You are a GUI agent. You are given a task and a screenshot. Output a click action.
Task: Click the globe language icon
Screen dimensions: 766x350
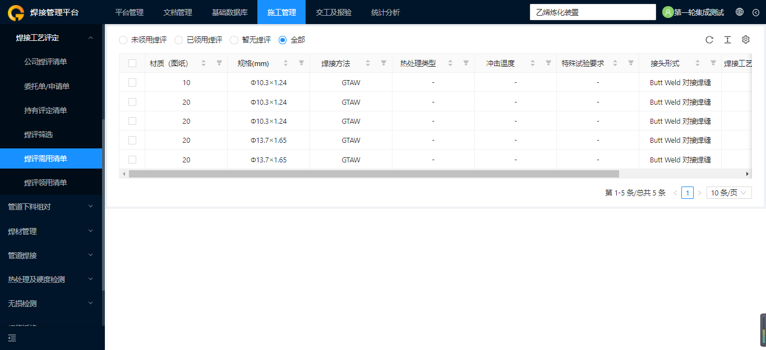pyautogui.click(x=740, y=12)
